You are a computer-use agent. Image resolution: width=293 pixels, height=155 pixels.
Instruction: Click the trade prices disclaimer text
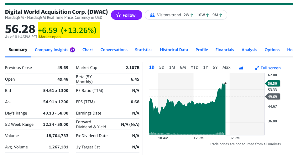(245, 144)
